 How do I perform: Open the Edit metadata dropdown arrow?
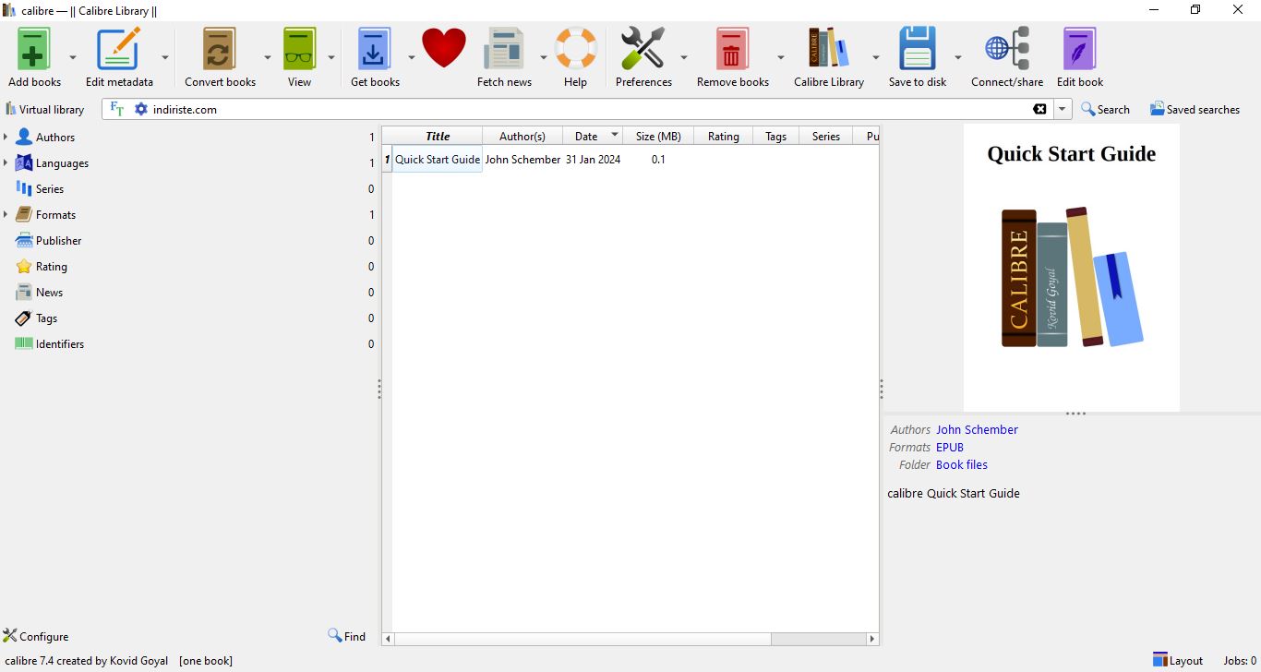(x=165, y=57)
